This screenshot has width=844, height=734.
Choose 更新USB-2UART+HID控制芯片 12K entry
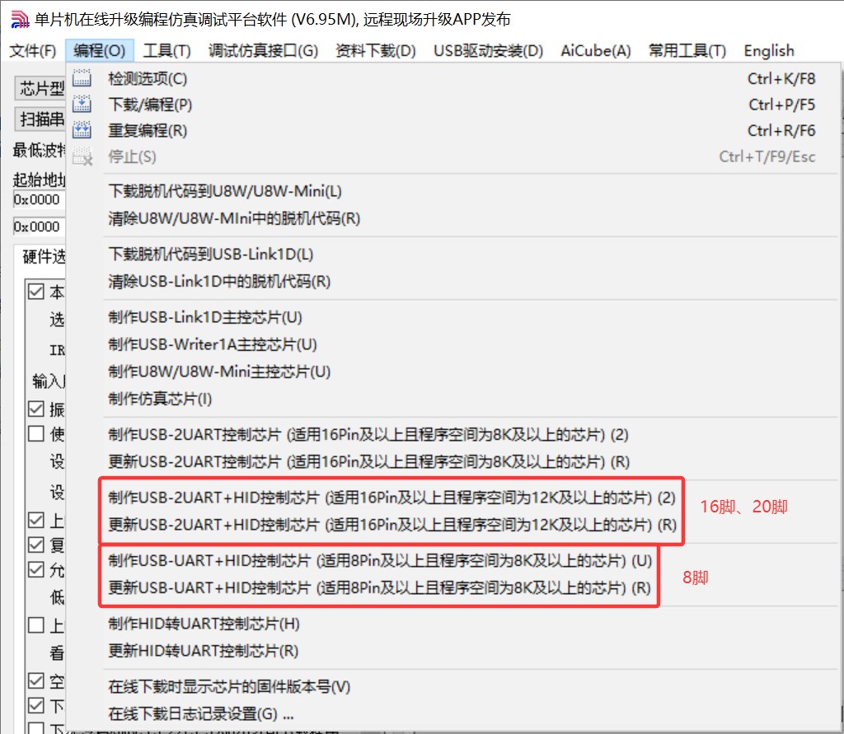453,525
